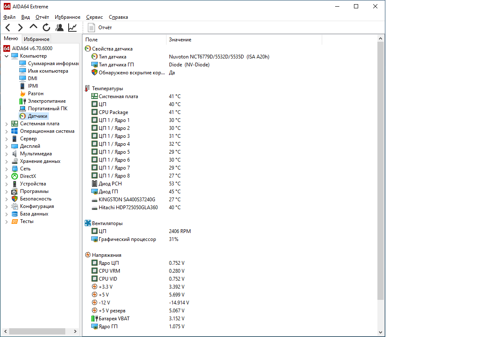Collapse the Компьютер tree node
Image resolution: width=482 pixels, height=337 pixels.
[6, 56]
